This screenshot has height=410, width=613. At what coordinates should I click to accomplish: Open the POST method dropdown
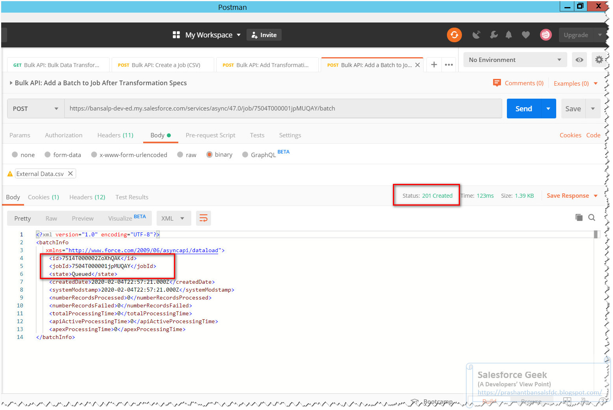click(x=36, y=109)
